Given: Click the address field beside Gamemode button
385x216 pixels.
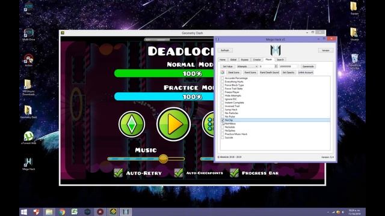Looking at the screenshot, I should point(289,67).
